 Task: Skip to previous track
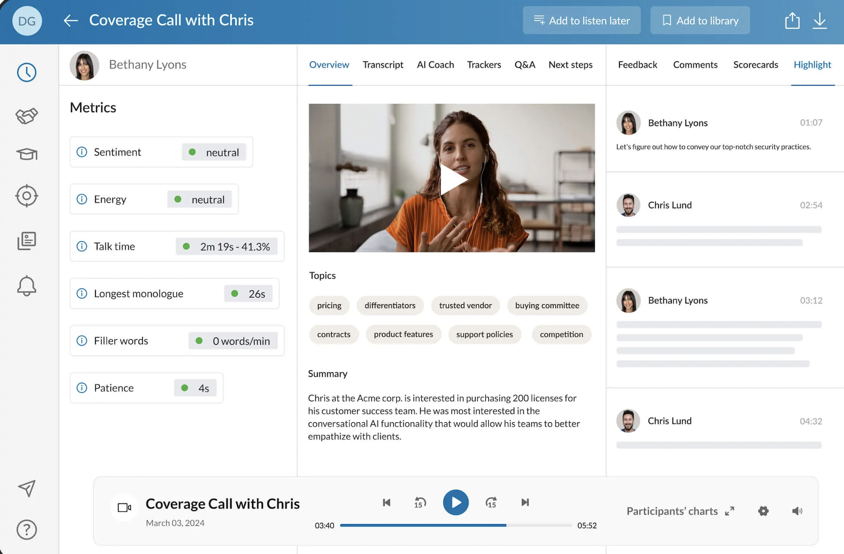click(387, 503)
